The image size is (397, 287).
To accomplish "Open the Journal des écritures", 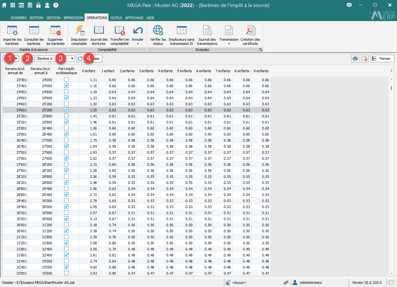I will 99,31.
